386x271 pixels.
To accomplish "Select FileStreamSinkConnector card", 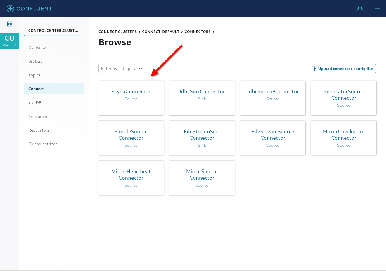I will (x=202, y=138).
